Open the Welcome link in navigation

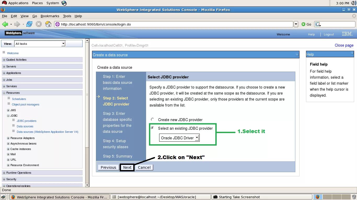(x=13, y=53)
